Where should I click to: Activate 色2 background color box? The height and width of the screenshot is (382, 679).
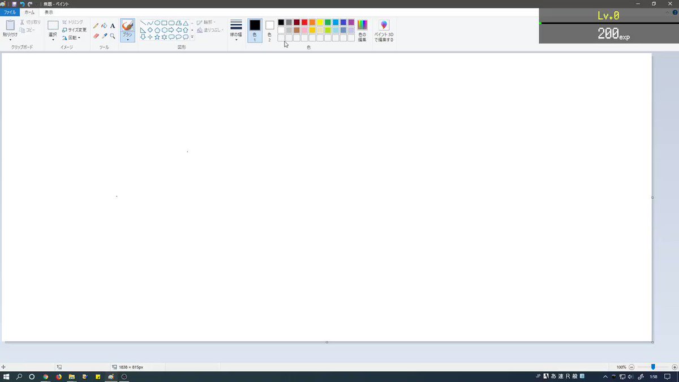point(269,31)
